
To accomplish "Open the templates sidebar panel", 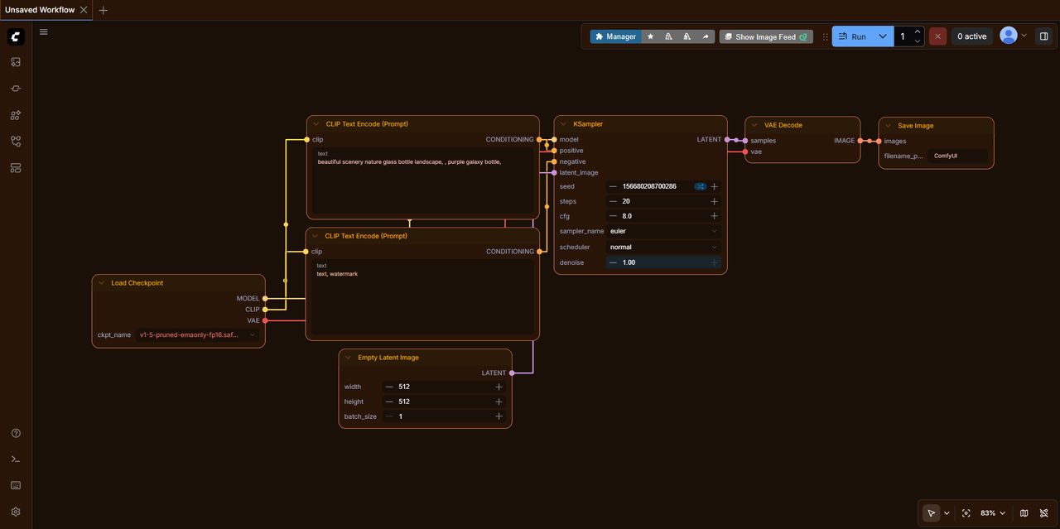I will point(16,168).
